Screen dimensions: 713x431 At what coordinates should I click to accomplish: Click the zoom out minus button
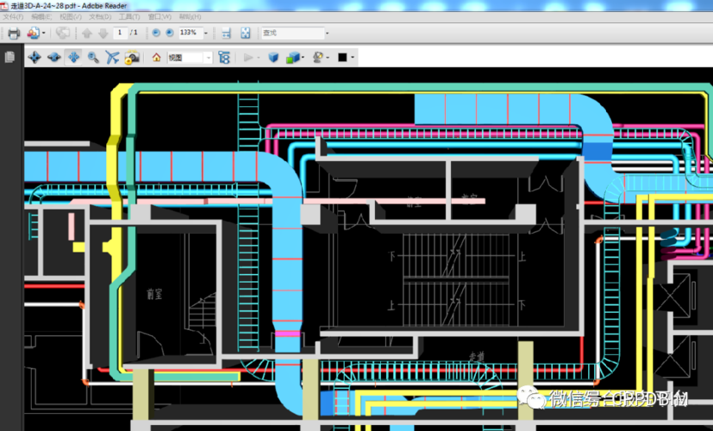[x=156, y=34]
